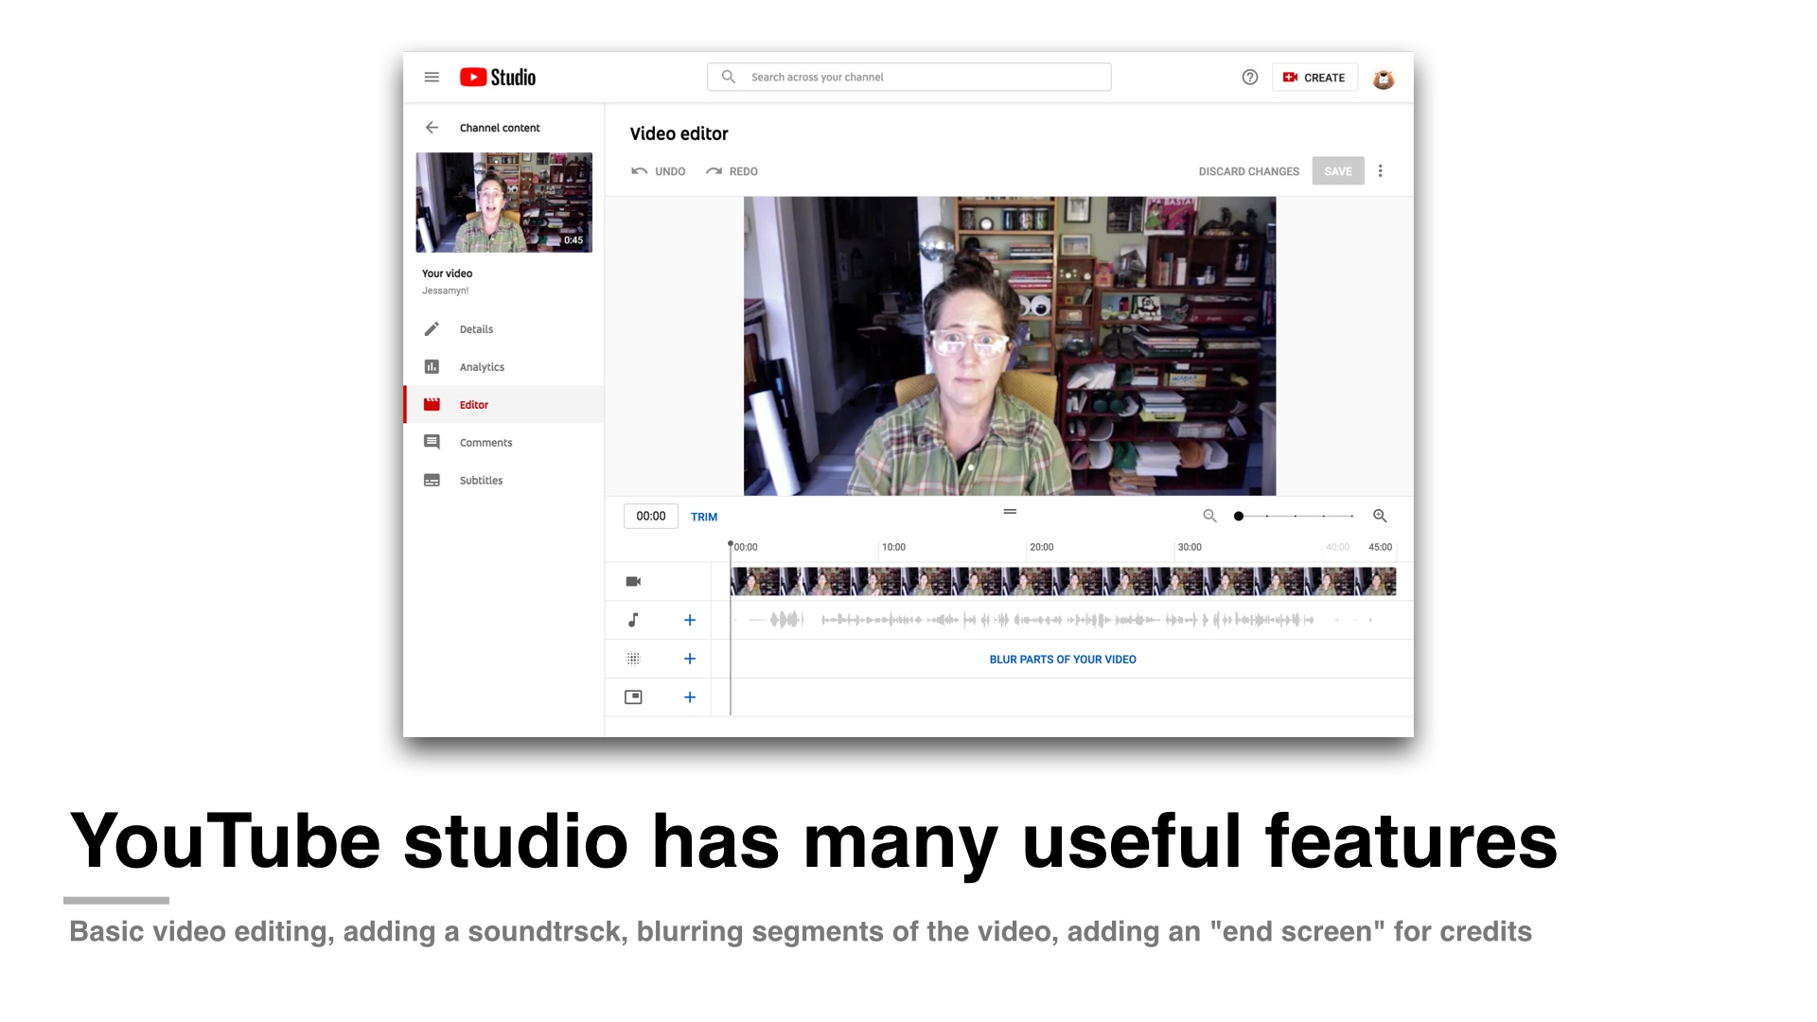Click the end screen add icon
This screenshot has height=1022, width=1817.
(690, 696)
